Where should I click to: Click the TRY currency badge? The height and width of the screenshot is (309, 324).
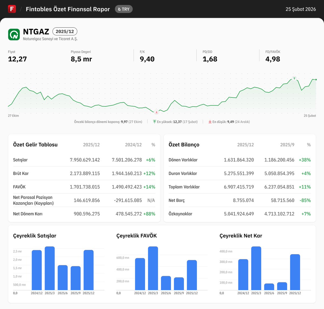(124, 9)
